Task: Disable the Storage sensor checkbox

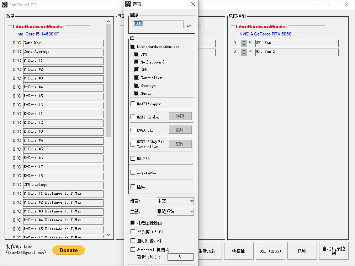Action: pyautogui.click(x=137, y=85)
